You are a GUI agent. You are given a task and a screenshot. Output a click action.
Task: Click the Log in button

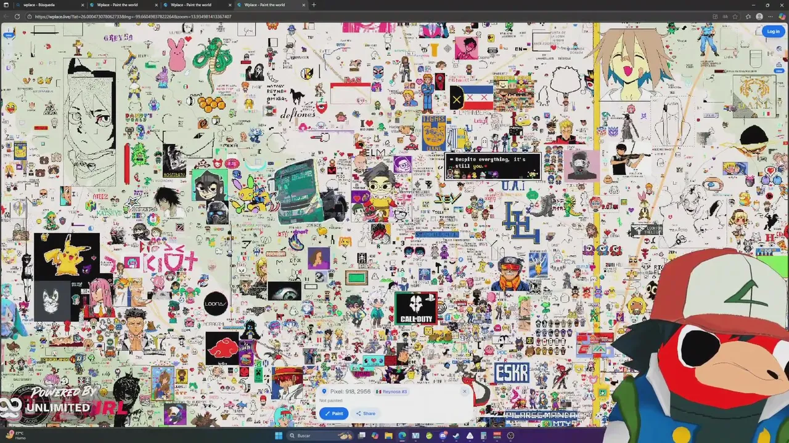coord(773,31)
